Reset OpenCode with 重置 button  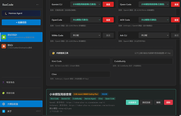tap(108, 20)
